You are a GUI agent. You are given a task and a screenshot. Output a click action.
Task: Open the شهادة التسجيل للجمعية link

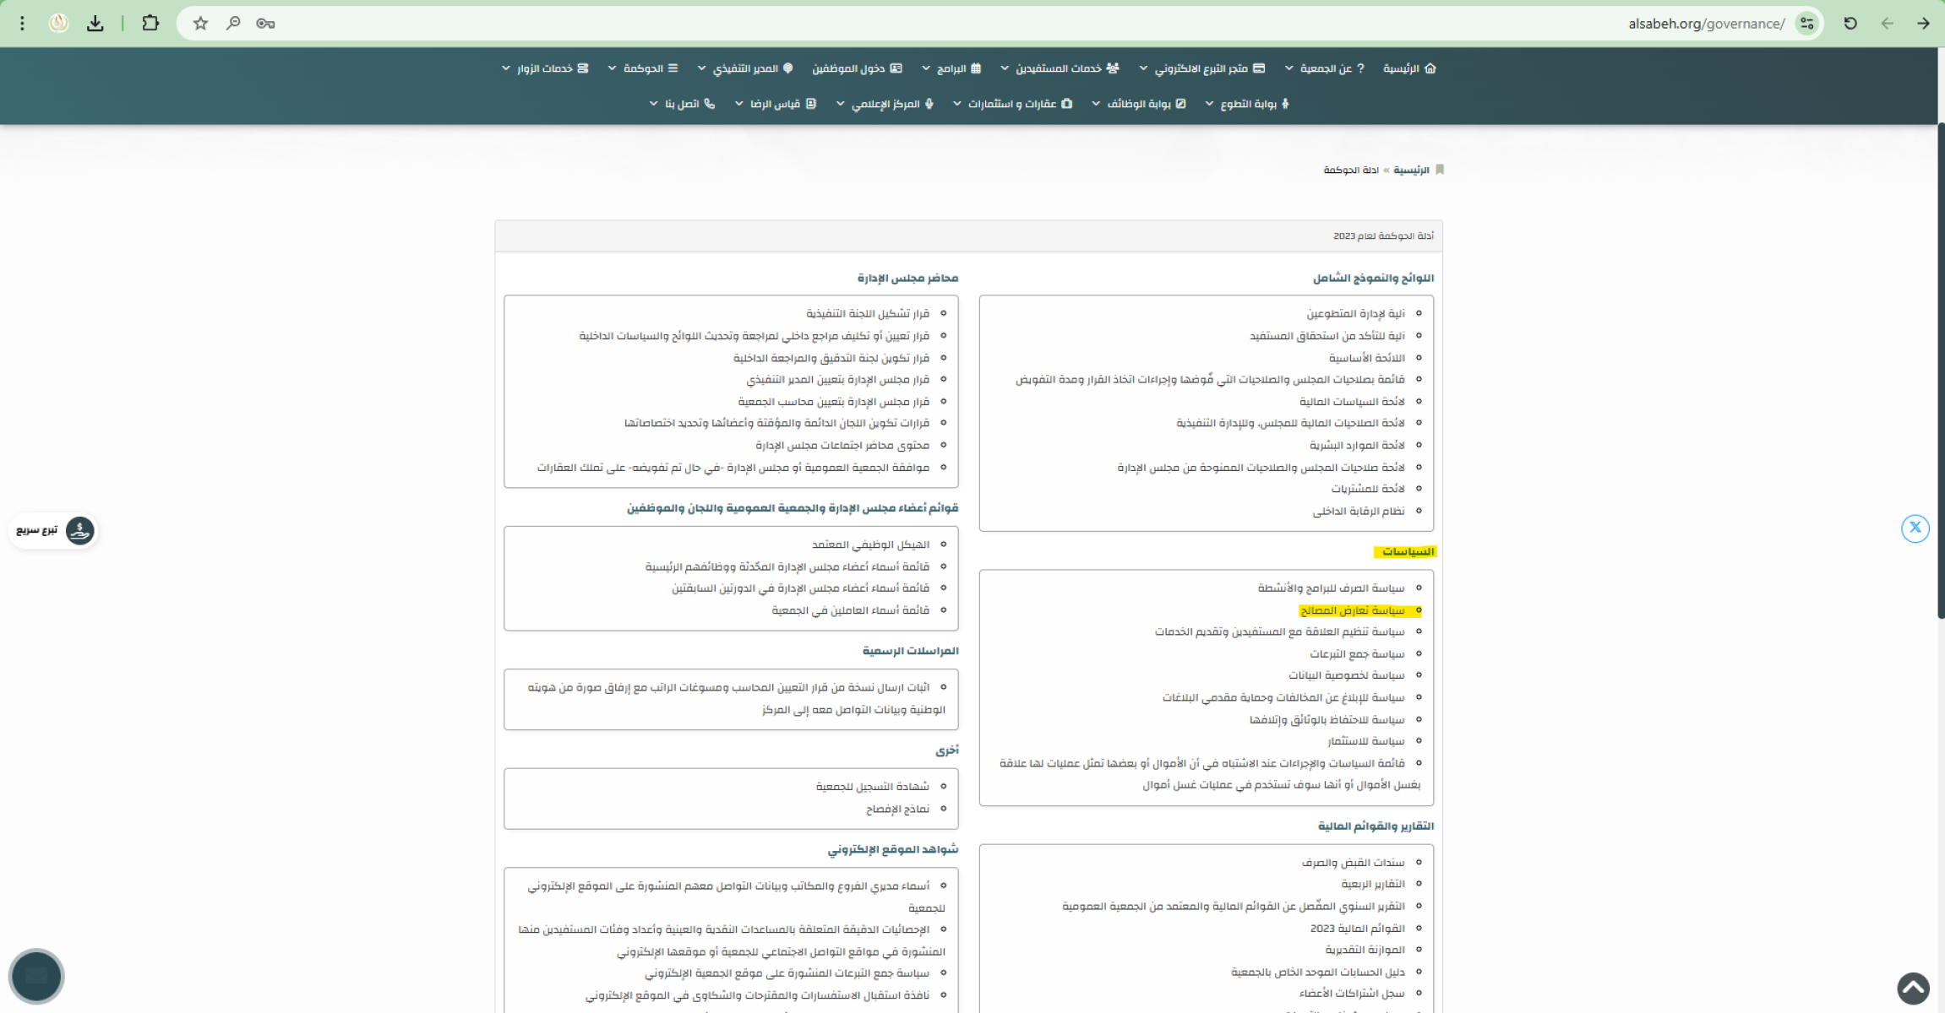[872, 787]
